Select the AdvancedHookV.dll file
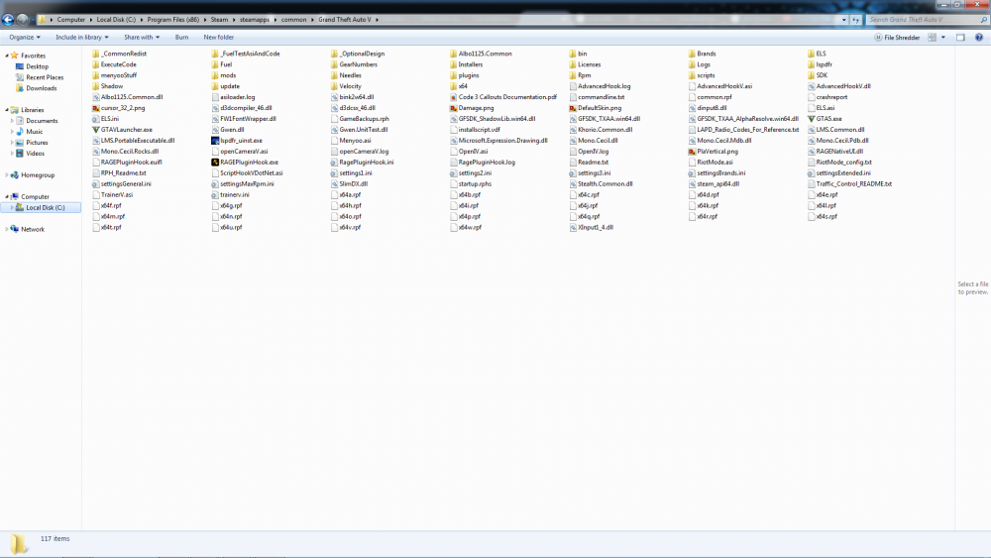The image size is (991, 558). pos(838,86)
